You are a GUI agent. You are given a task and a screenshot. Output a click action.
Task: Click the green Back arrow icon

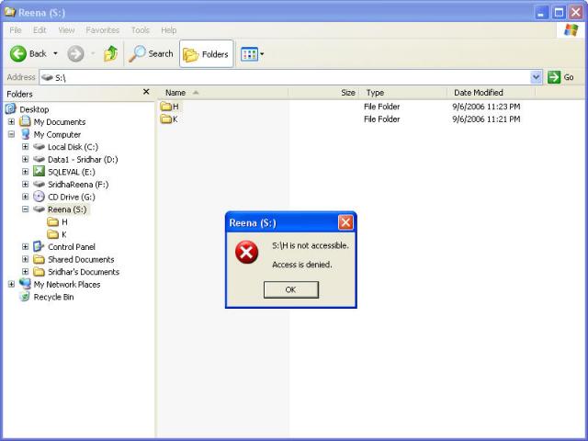[17, 54]
